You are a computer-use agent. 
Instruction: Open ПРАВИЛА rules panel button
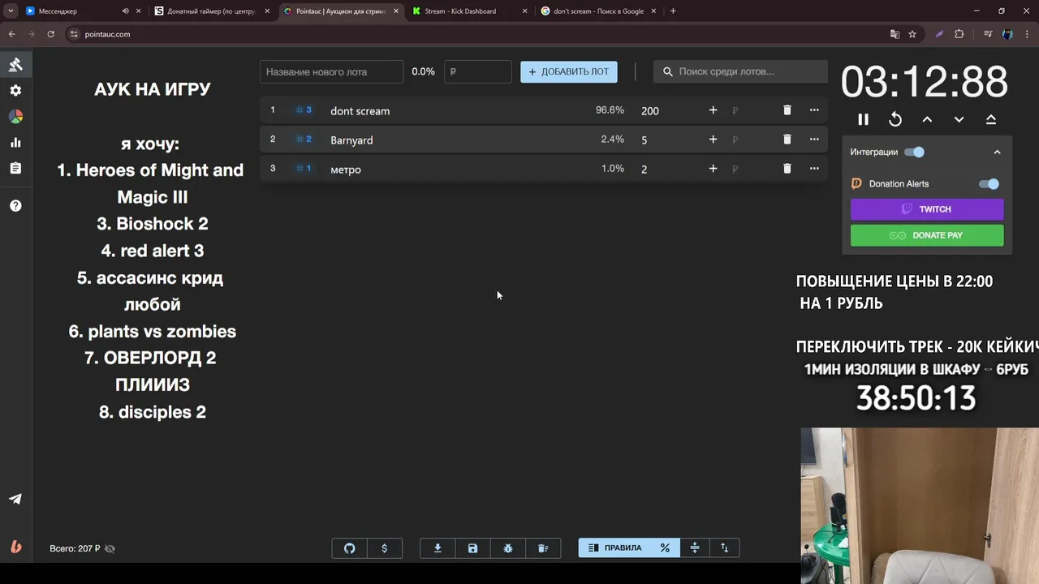coord(614,548)
